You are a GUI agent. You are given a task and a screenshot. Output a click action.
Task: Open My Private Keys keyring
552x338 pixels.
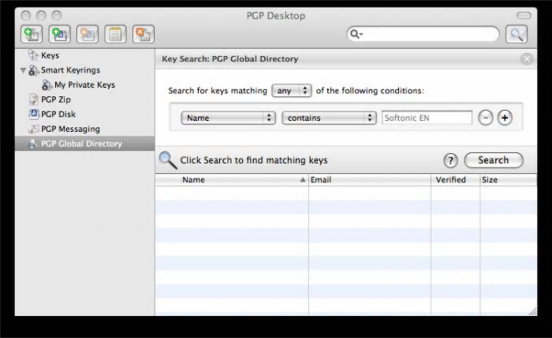point(84,85)
